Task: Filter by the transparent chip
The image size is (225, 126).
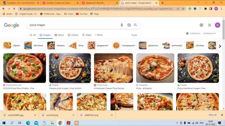Action: point(124,45)
